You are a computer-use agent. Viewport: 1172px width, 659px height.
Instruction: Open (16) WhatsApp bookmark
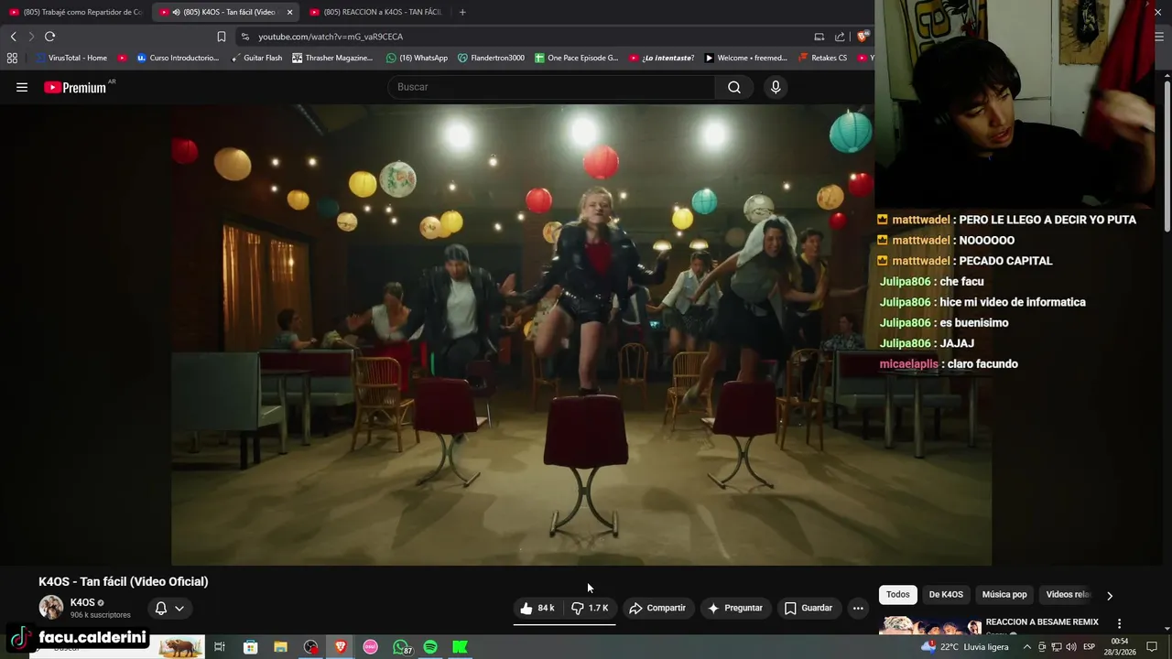click(x=417, y=58)
